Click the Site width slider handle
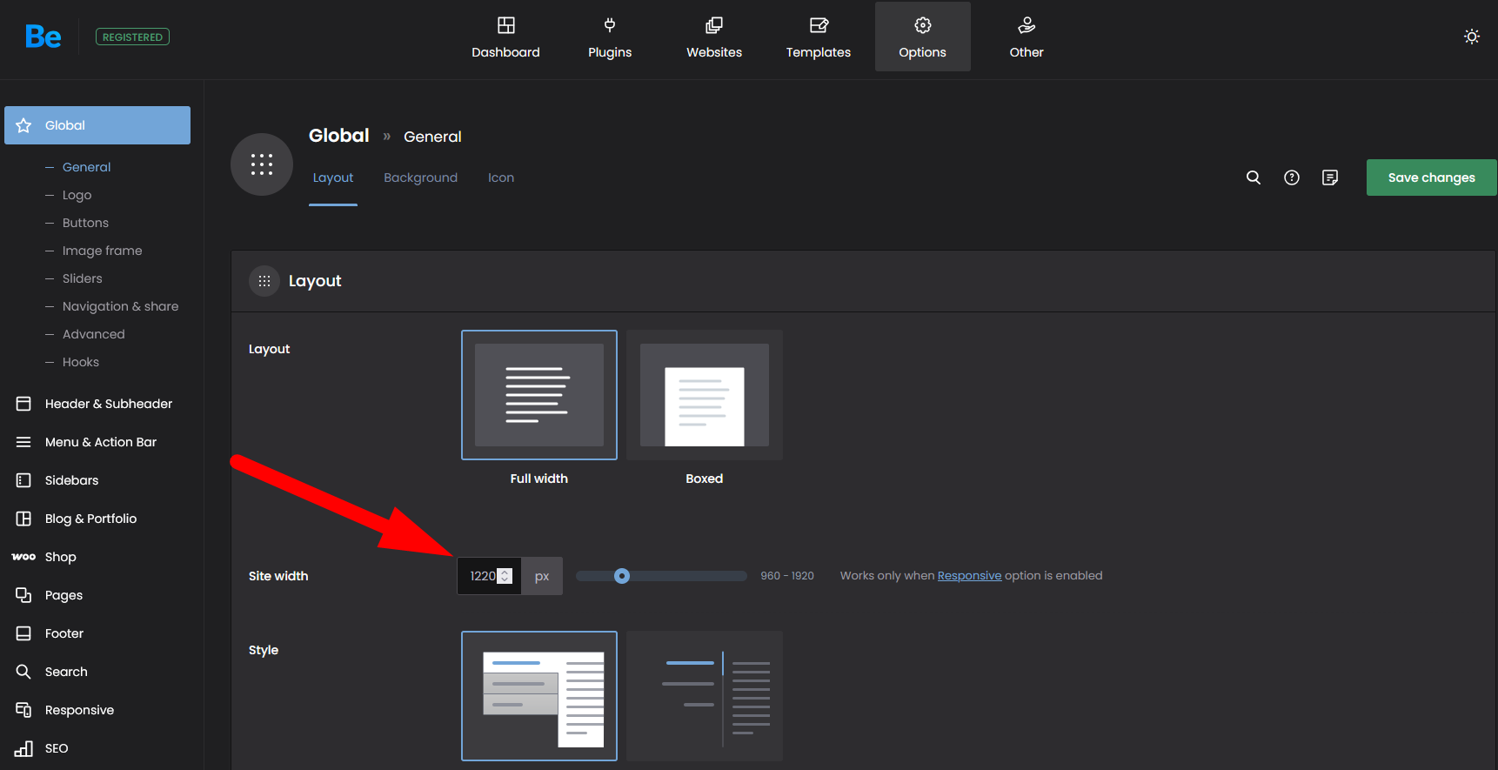The height and width of the screenshot is (770, 1498). click(621, 576)
